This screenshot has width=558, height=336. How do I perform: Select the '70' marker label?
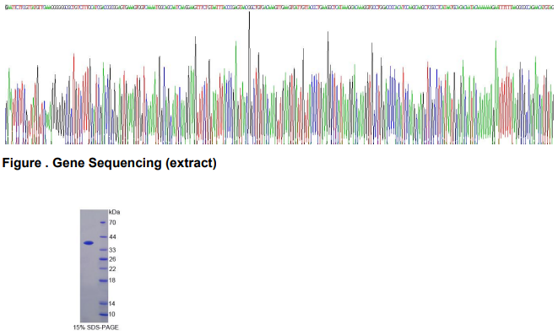click(x=112, y=223)
